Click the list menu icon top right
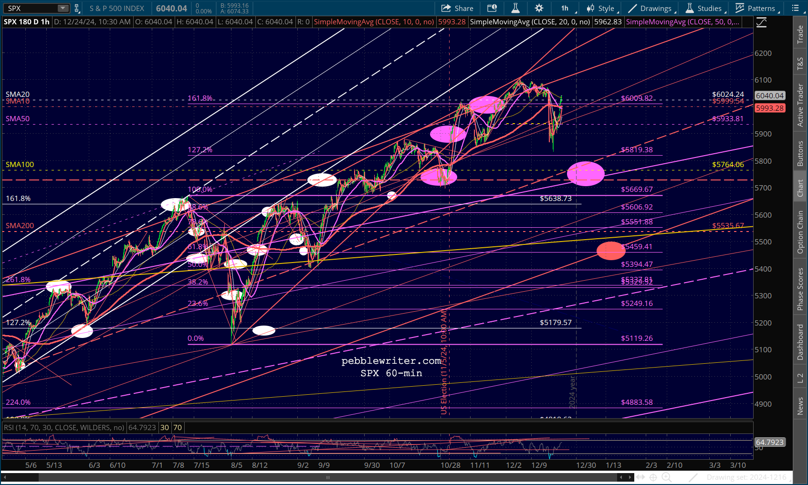Viewport: 808px width, 485px height. coord(796,8)
